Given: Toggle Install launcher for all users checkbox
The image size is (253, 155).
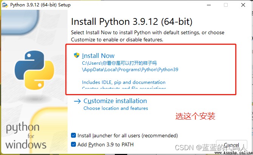Looking at the screenshot, I should 73,135.
